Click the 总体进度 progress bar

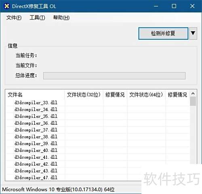click(114, 76)
